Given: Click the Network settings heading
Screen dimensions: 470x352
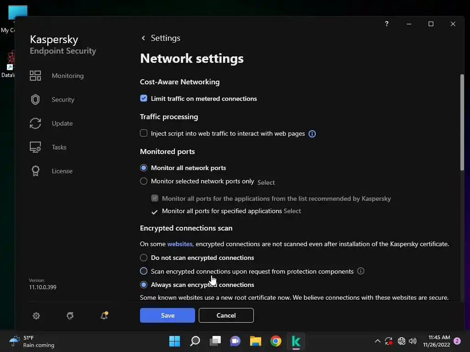Looking at the screenshot, I should click(x=192, y=58).
